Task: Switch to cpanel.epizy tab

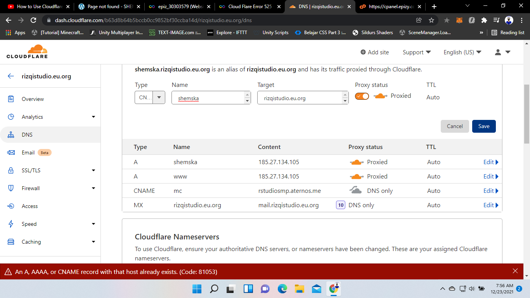Action: tap(390, 7)
